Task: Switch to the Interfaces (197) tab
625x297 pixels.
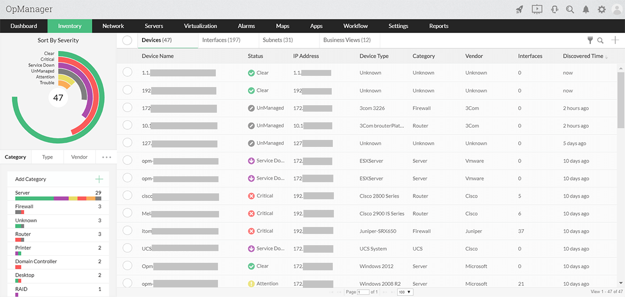Action: tap(221, 40)
